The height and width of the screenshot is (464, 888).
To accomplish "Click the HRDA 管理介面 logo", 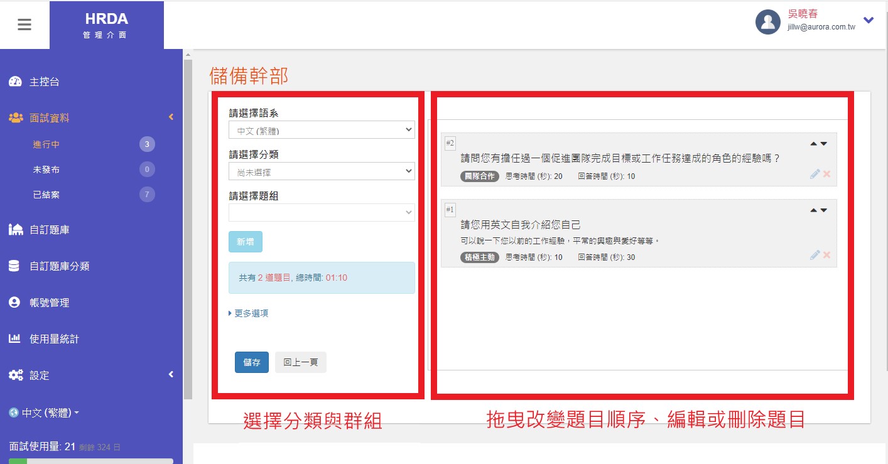I will (106, 25).
